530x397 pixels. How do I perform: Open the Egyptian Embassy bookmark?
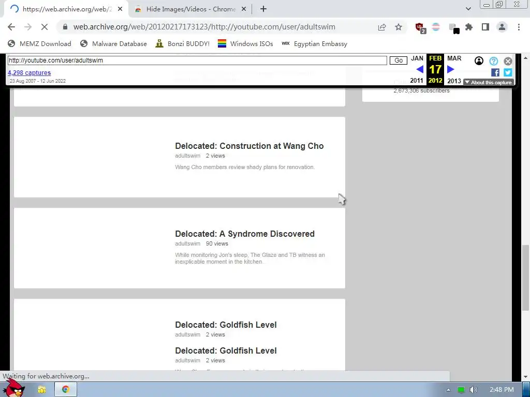[x=314, y=43]
